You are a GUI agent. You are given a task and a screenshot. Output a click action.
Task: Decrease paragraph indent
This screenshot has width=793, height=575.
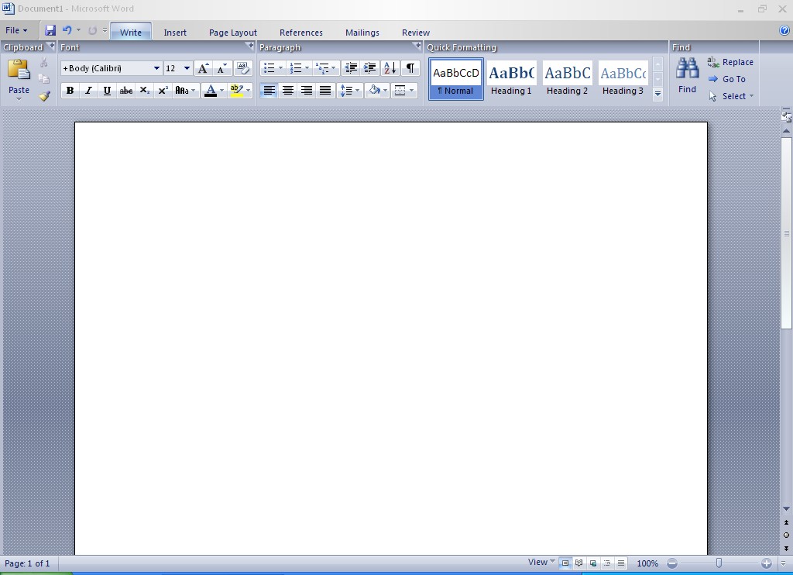click(351, 68)
